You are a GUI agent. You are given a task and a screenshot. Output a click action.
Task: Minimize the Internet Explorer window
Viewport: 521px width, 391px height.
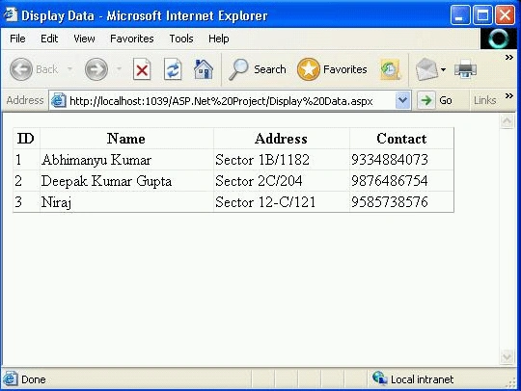click(x=460, y=15)
